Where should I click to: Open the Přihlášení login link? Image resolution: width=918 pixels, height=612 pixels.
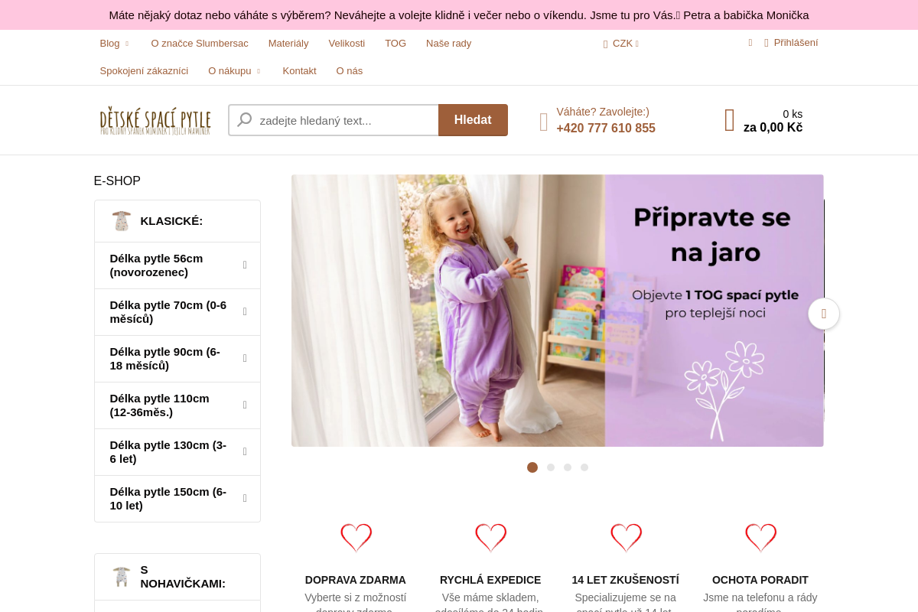point(796,43)
